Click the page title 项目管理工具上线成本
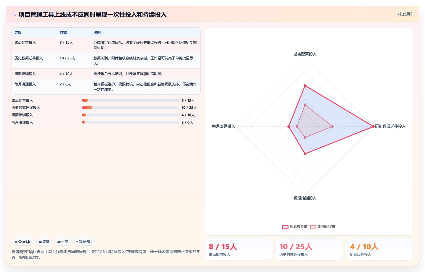425x272 pixels. pos(92,15)
